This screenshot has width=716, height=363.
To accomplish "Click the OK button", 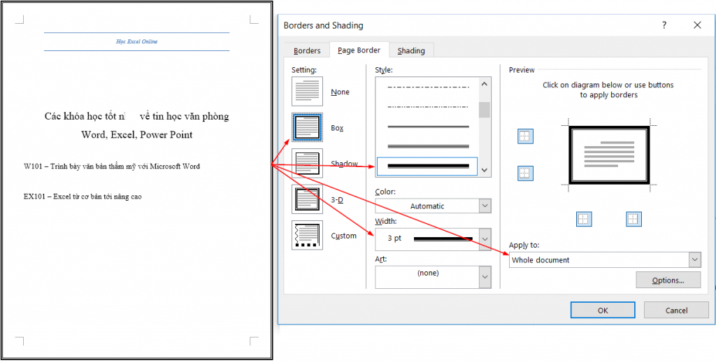I will click(602, 310).
